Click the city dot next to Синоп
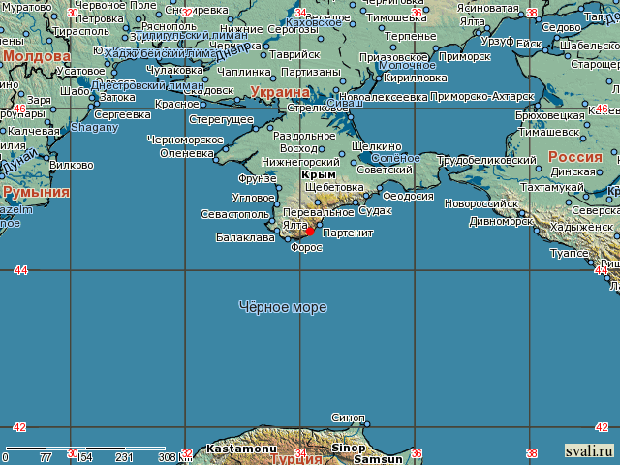Image resolution: width=620 pixels, height=465 pixels. [367, 423]
